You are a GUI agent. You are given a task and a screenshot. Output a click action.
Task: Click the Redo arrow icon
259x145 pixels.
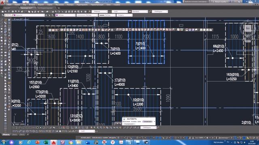point(47,12)
